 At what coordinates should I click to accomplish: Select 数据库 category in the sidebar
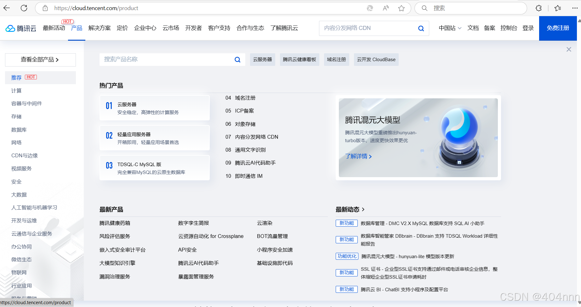pos(19,130)
